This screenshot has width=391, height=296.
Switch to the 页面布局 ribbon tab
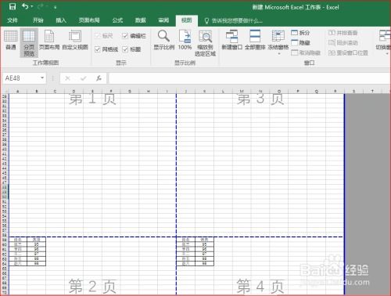(x=89, y=20)
